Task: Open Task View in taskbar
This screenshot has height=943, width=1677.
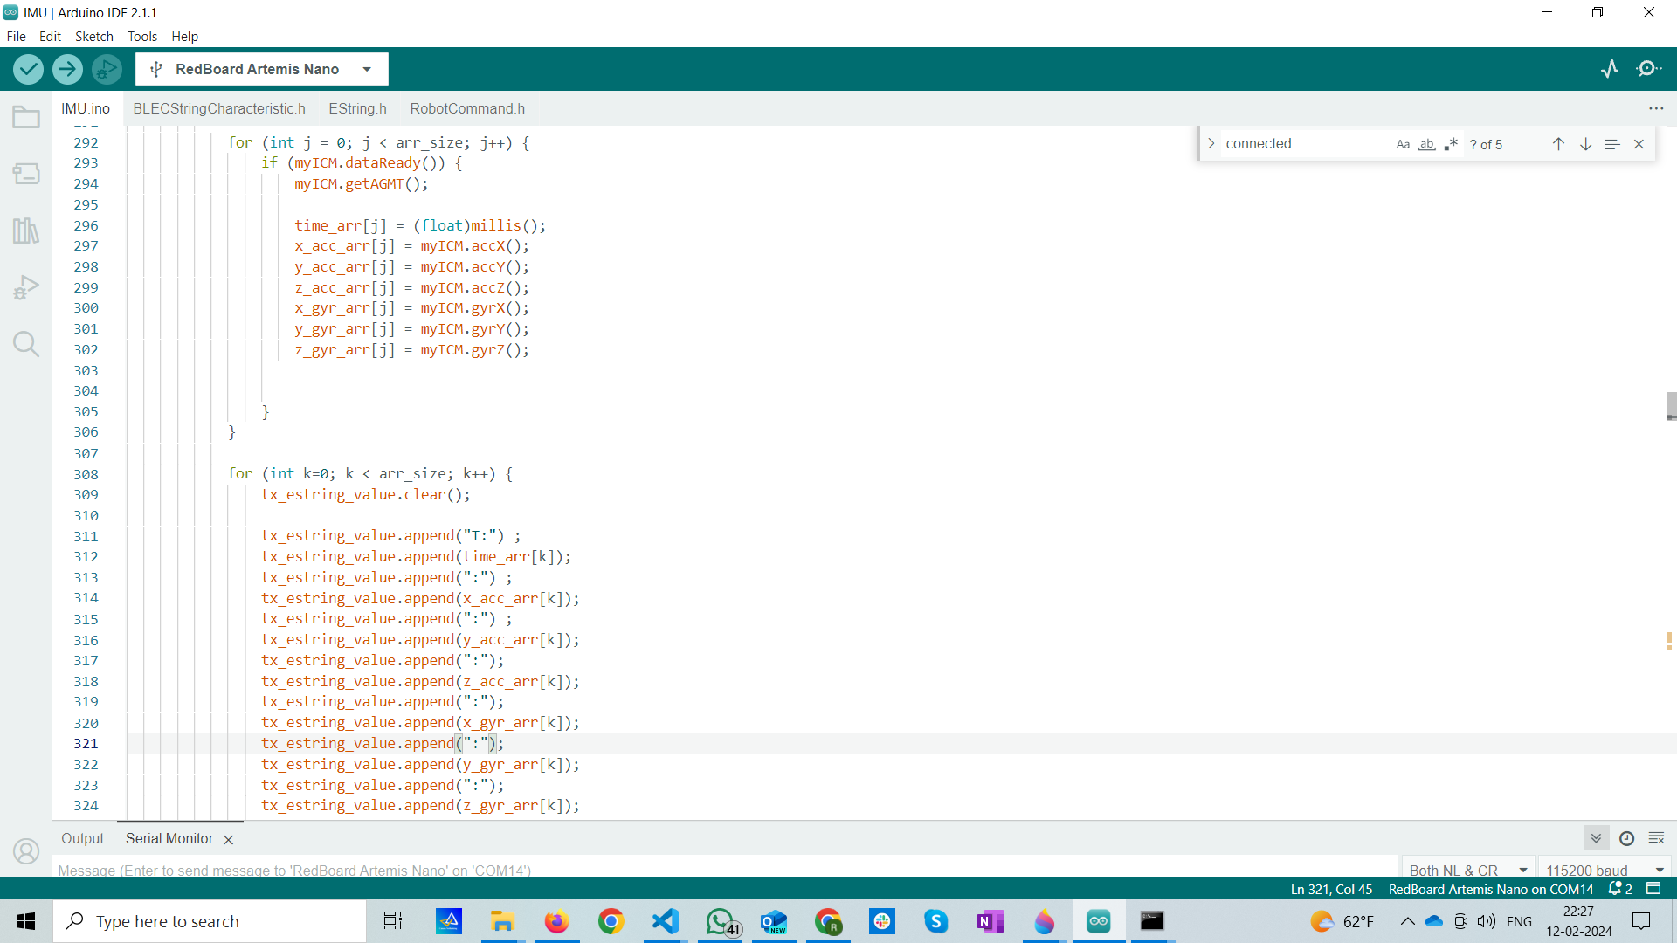Action: coord(393,921)
